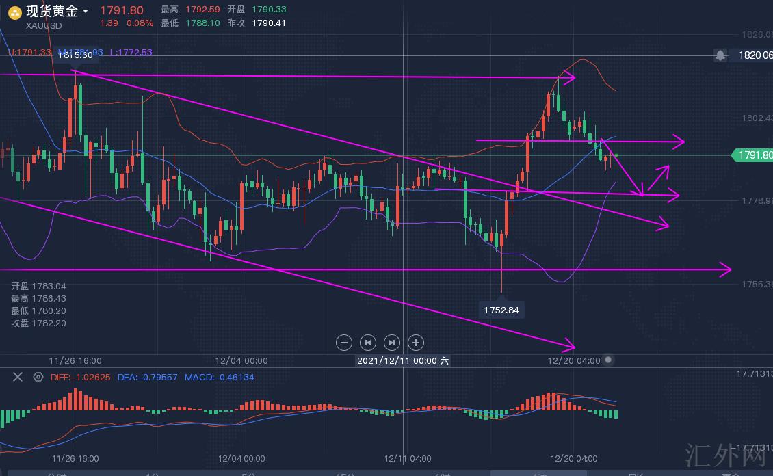Click the 1752.84 low price marker
The image size is (773, 476).
pyautogui.click(x=501, y=310)
